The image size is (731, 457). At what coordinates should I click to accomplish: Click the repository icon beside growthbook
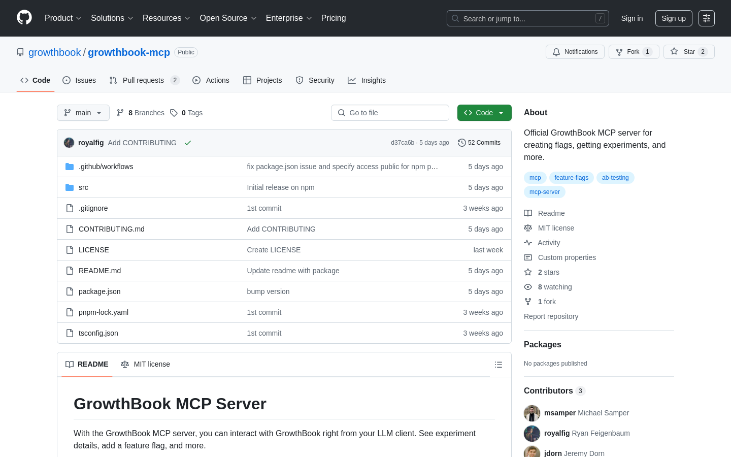pyautogui.click(x=20, y=52)
